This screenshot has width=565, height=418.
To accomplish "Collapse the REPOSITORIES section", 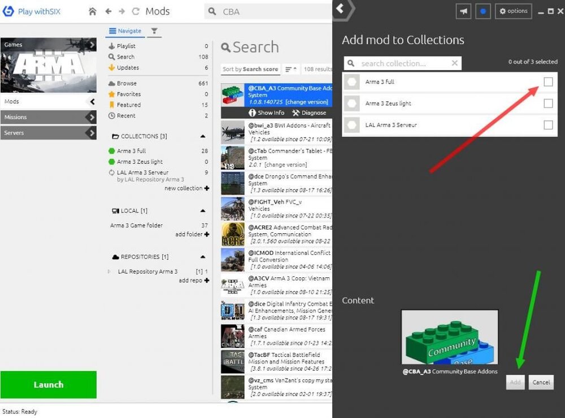I will [x=203, y=257].
